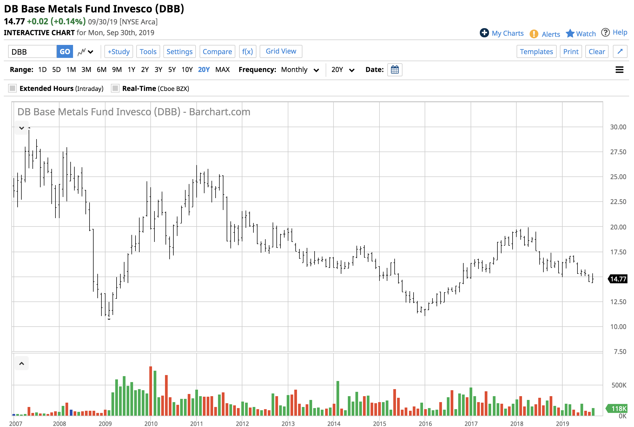
Task: Click the Alerts exclamation icon
Action: 534,34
